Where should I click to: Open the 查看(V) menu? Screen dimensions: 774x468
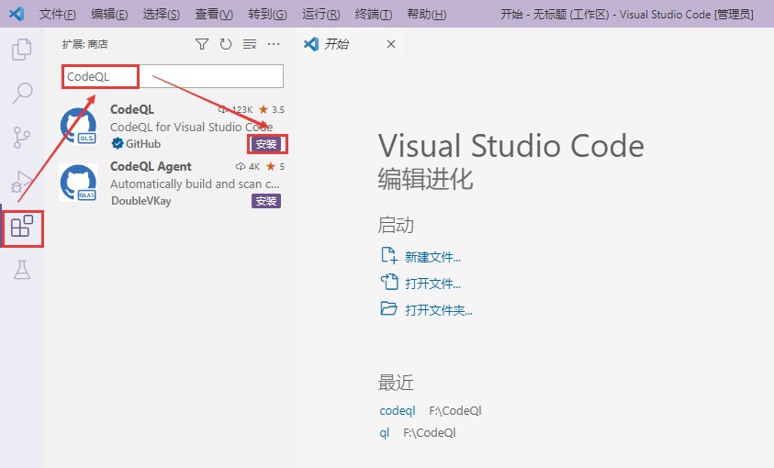point(214,15)
